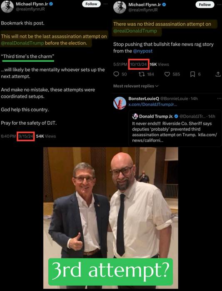This screenshot has width=222, height=291.
Task: Click the share upload icon
Action: [218, 74]
